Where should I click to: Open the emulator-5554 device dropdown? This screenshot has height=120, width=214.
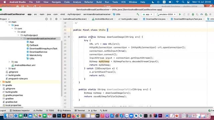pyautogui.click(x=166, y=14)
